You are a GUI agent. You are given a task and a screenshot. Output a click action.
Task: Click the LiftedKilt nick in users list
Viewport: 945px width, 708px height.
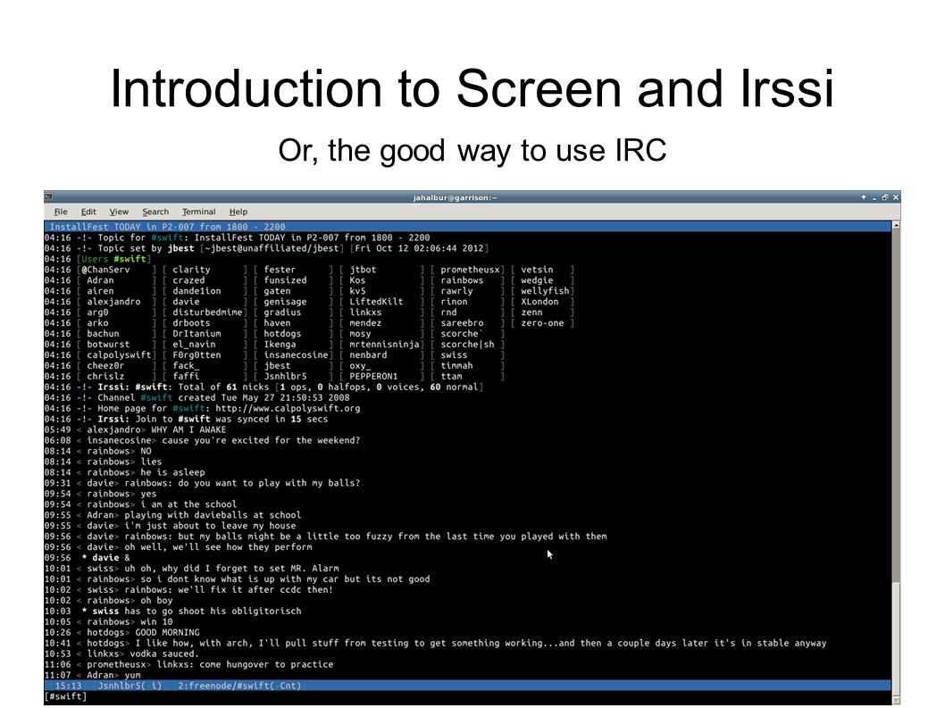point(376,301)
